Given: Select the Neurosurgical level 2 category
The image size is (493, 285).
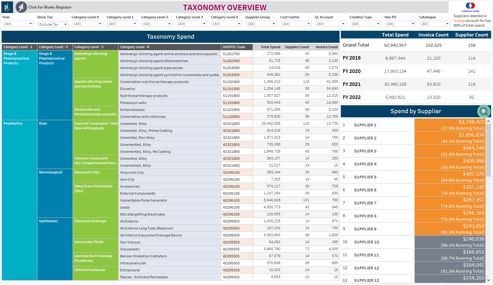Looking at the screenshot, I should click(55, 193).
